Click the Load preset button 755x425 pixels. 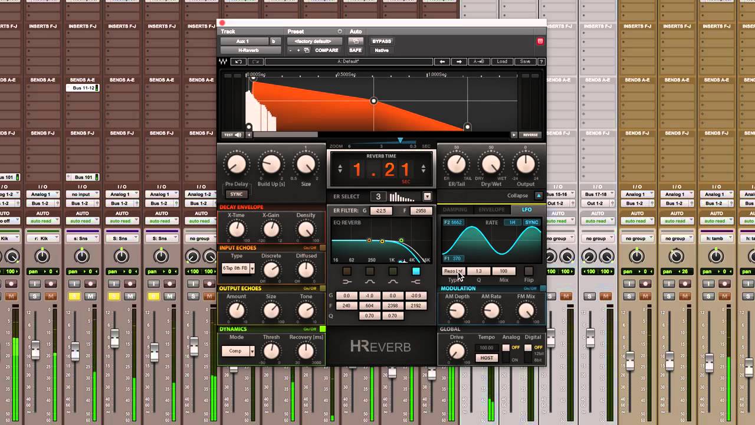tap(502, 61)
